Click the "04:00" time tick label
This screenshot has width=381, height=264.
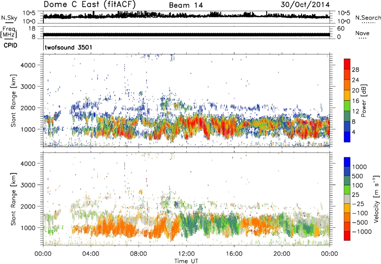click(90, 254)
